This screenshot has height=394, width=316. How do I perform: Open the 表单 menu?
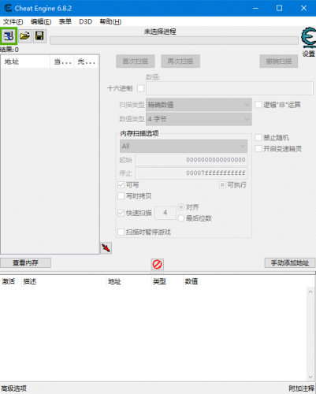[65, 21]
